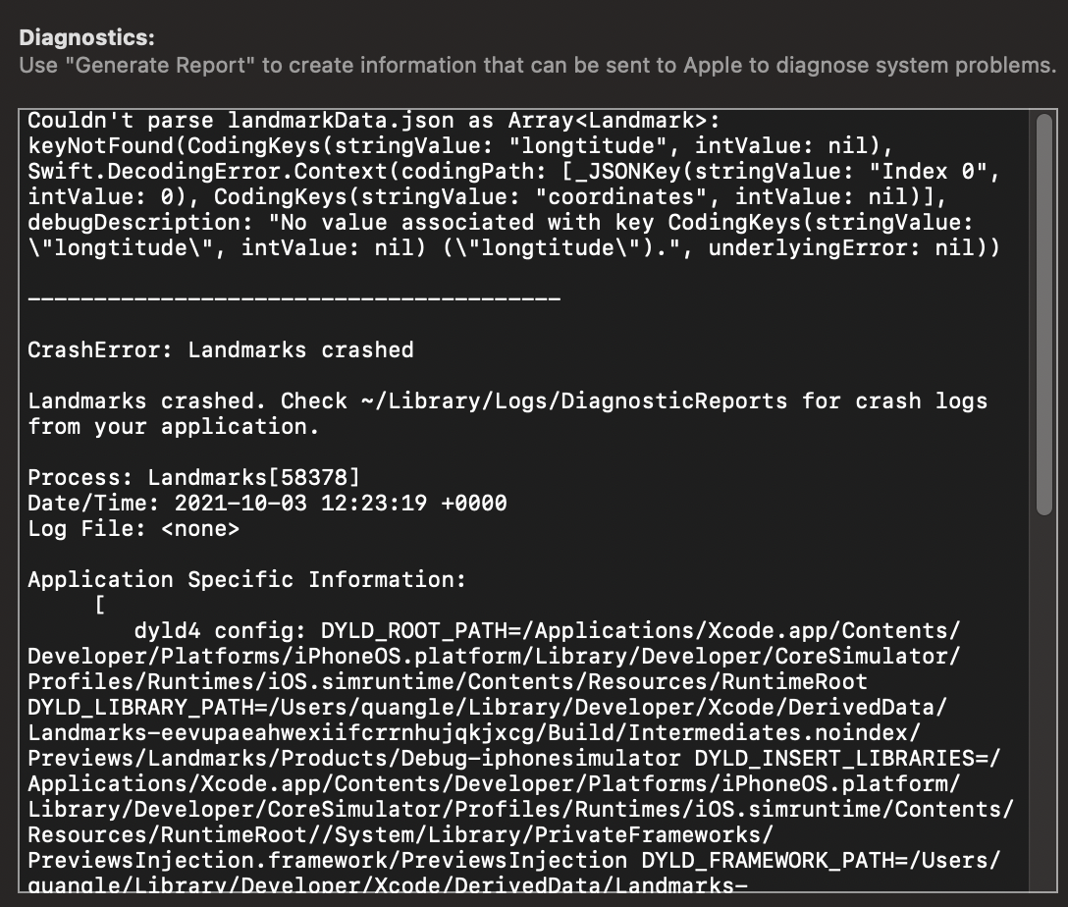Click the 'Diagnostics:' heading label
The width and height of the screenshot is (1068, 907).
[x=87, y=37]
